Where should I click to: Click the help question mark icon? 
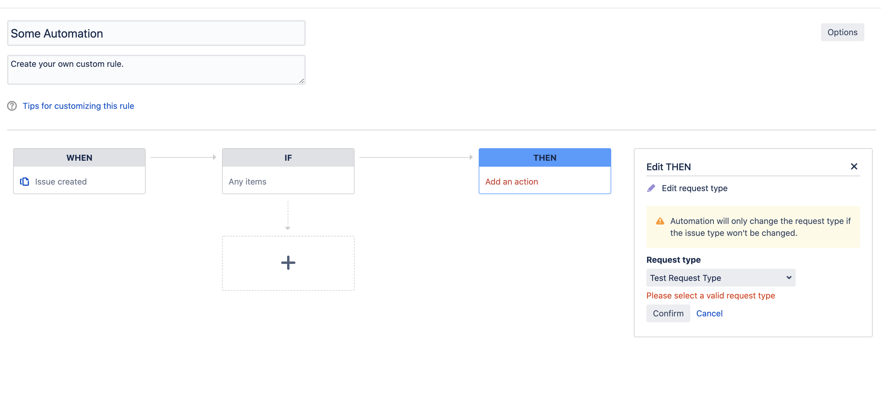(x=12, y=106)
